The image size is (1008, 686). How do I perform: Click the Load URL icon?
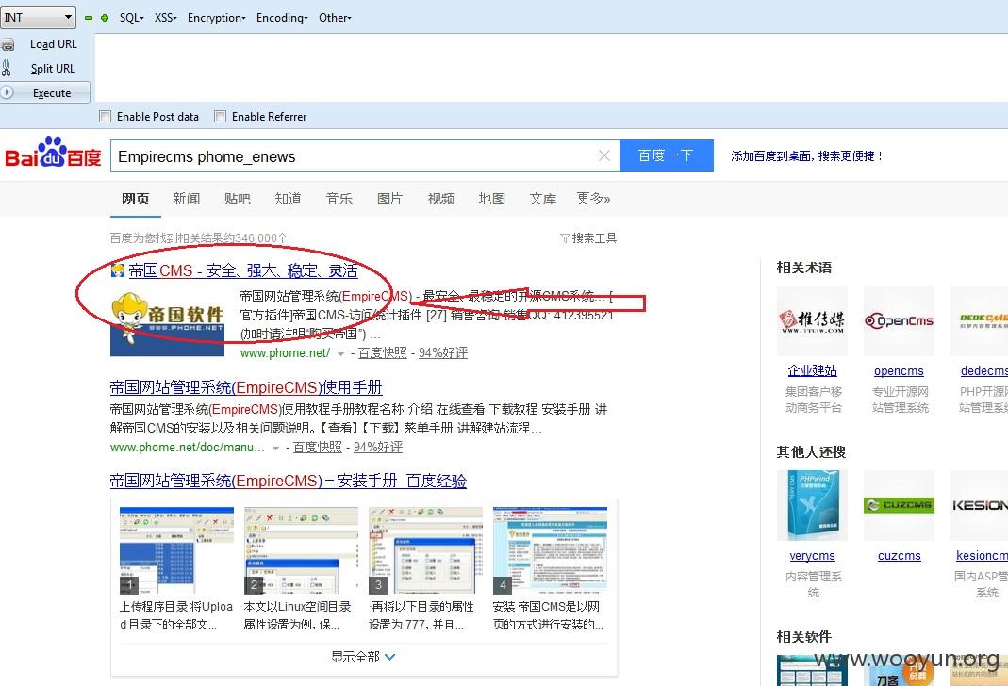click(x=7, y=44)
